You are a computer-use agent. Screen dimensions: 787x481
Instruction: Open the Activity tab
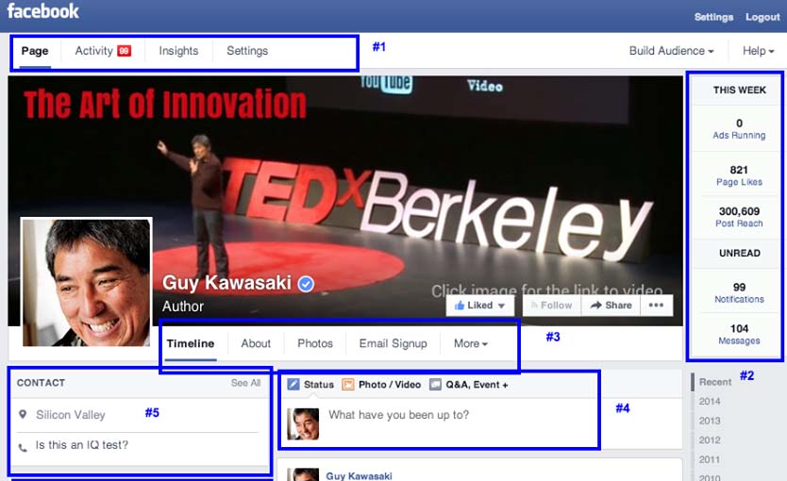[93, 51]
